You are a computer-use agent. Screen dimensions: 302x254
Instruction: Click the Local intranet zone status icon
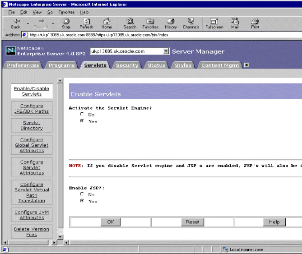click(225, 249)
